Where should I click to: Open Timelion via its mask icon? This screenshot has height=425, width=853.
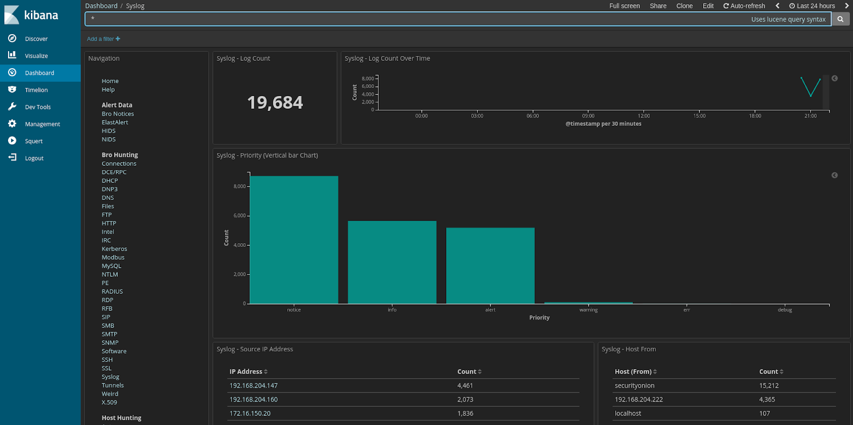pos(12,90)
